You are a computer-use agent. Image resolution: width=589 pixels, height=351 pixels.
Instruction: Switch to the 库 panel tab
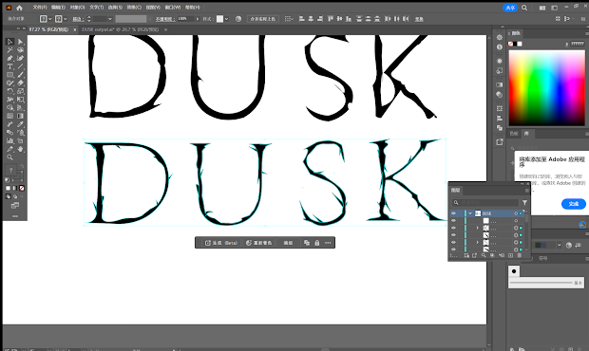point(526,133)
